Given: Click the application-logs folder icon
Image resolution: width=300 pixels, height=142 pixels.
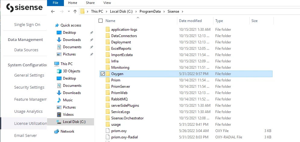Looking at the screenshot, I should click(108, 30).
